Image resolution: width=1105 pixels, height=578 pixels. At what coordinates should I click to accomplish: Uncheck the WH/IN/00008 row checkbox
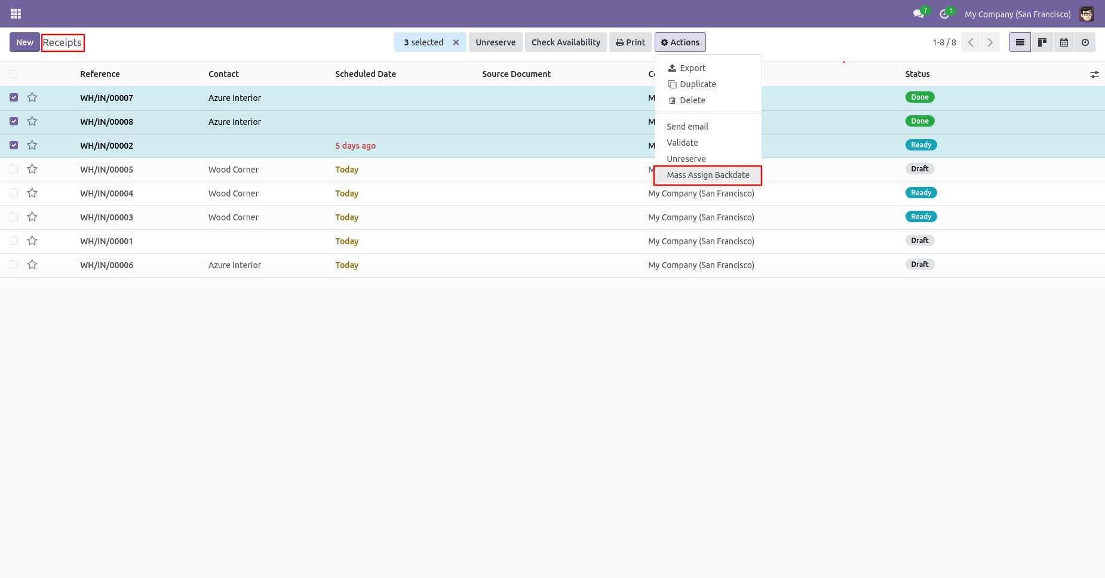coord(14,121)
